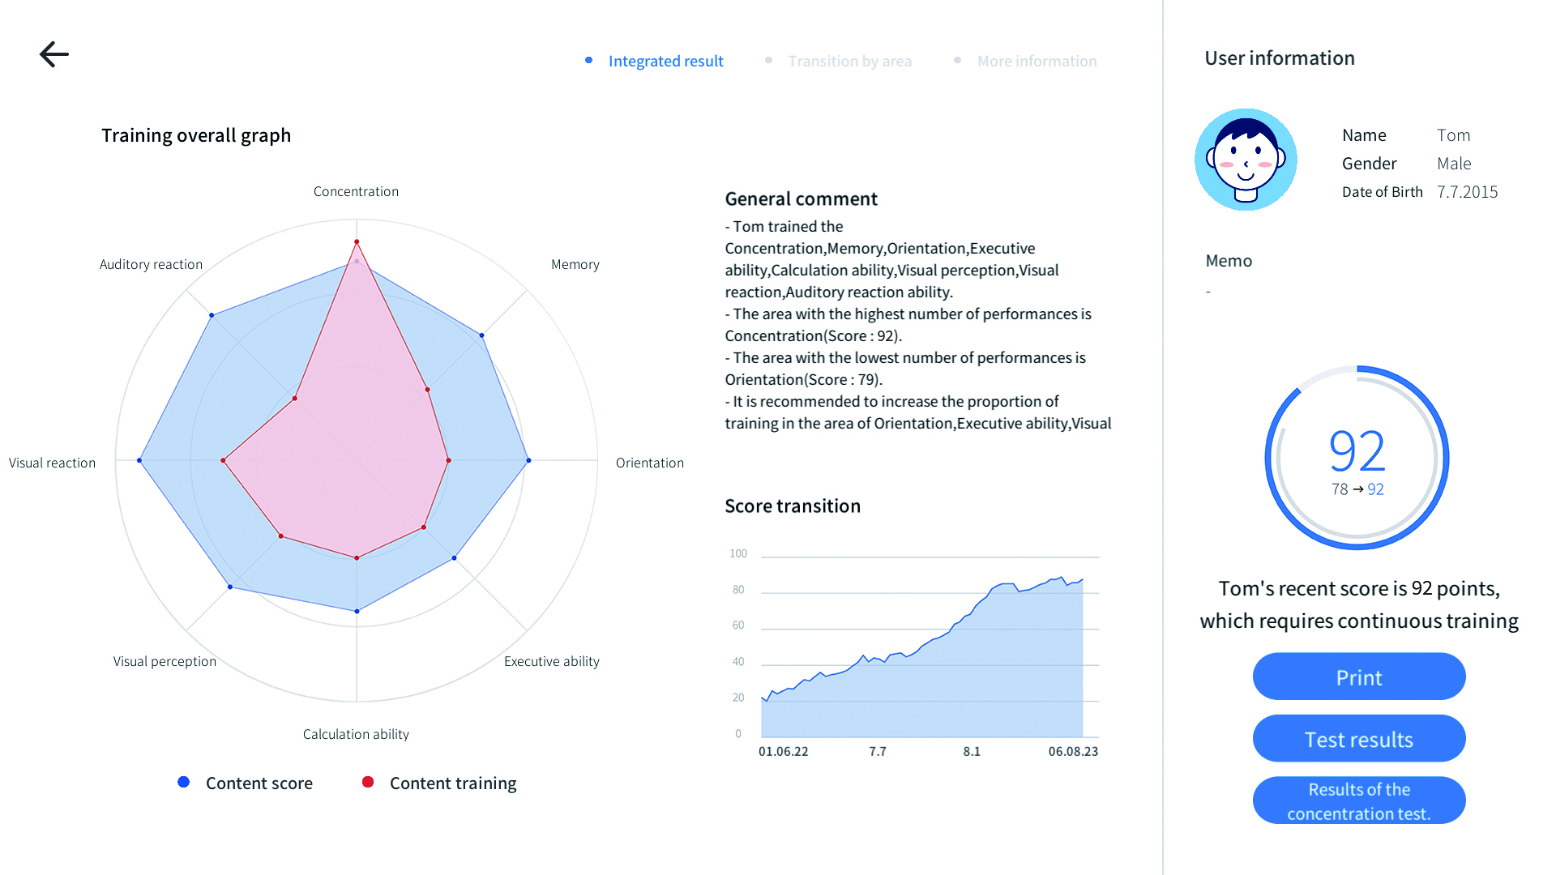The width and height of the screenshot is (1556, 875).
Task: Click the blue Content score legend dot
Action: click(x=184, y=782)
